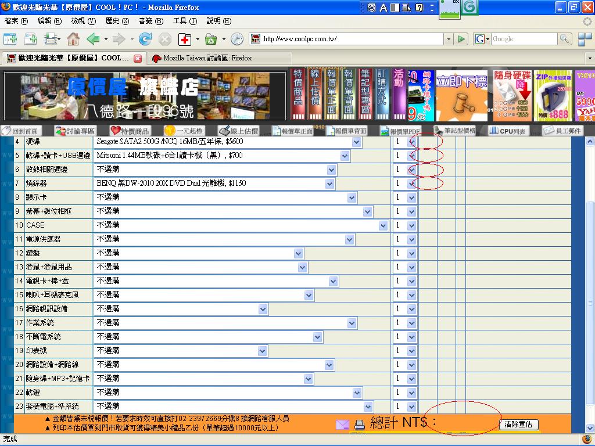Click the 清除重估 button

coord(518,425)
